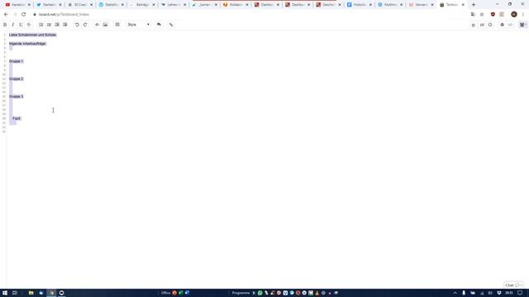The width and height of the screenshot is (529, 297).
Task: Click the insert image icon
Action: coord(105,25)
